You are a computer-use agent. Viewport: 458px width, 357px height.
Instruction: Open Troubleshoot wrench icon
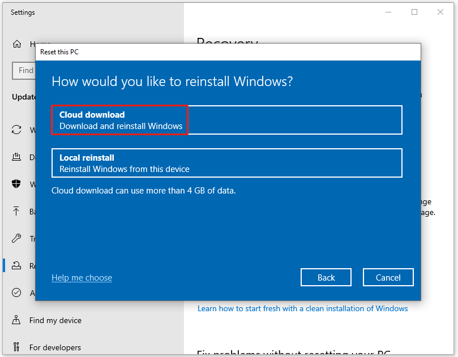pyautogui.click(x=16, y=238)
